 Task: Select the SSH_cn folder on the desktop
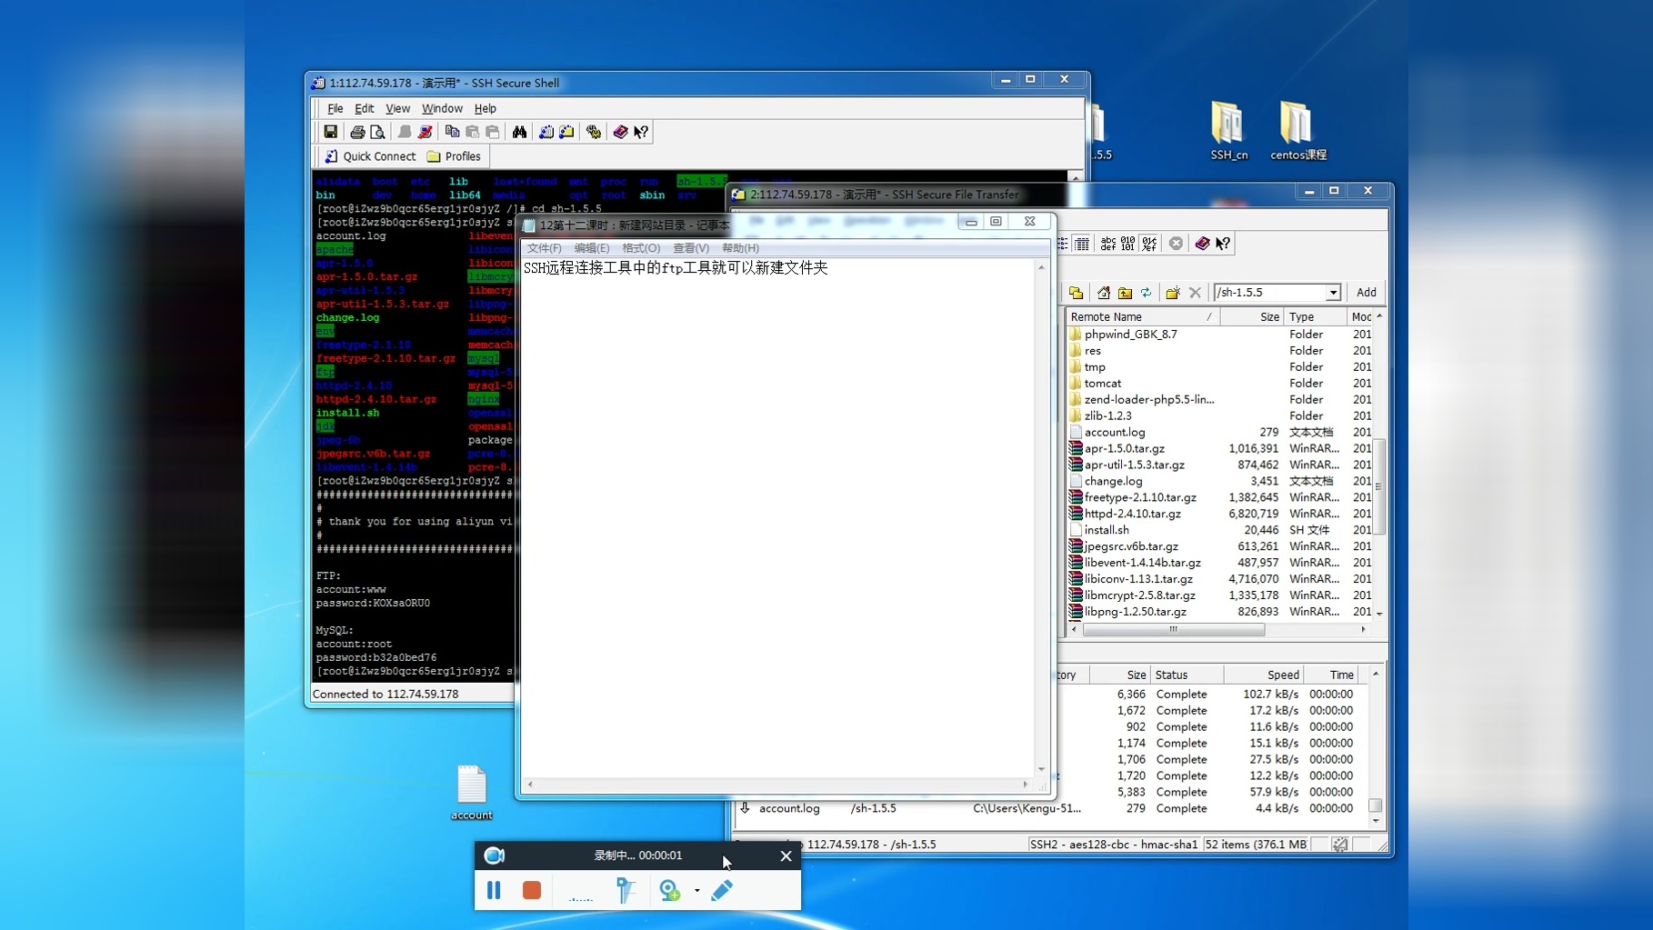point(1228,130)
